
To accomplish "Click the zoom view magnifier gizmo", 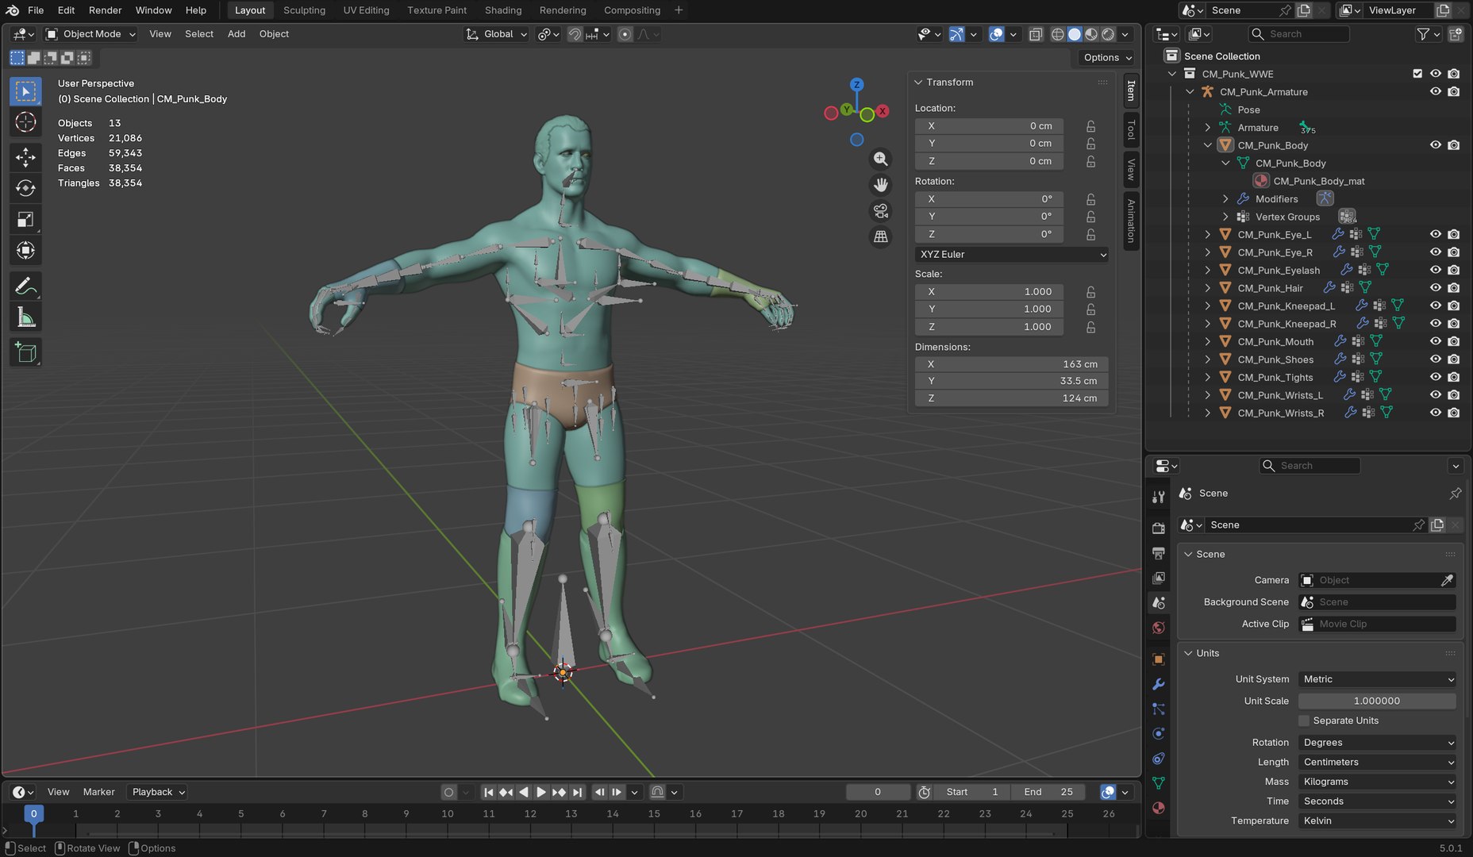I will tap(880, 159).
